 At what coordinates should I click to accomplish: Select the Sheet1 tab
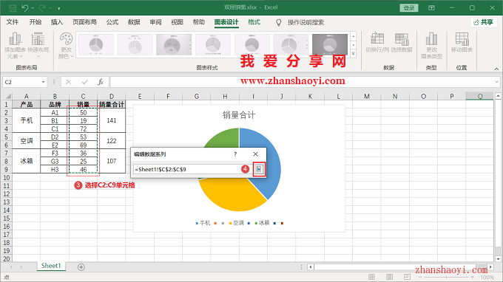(x=51, y=266)
